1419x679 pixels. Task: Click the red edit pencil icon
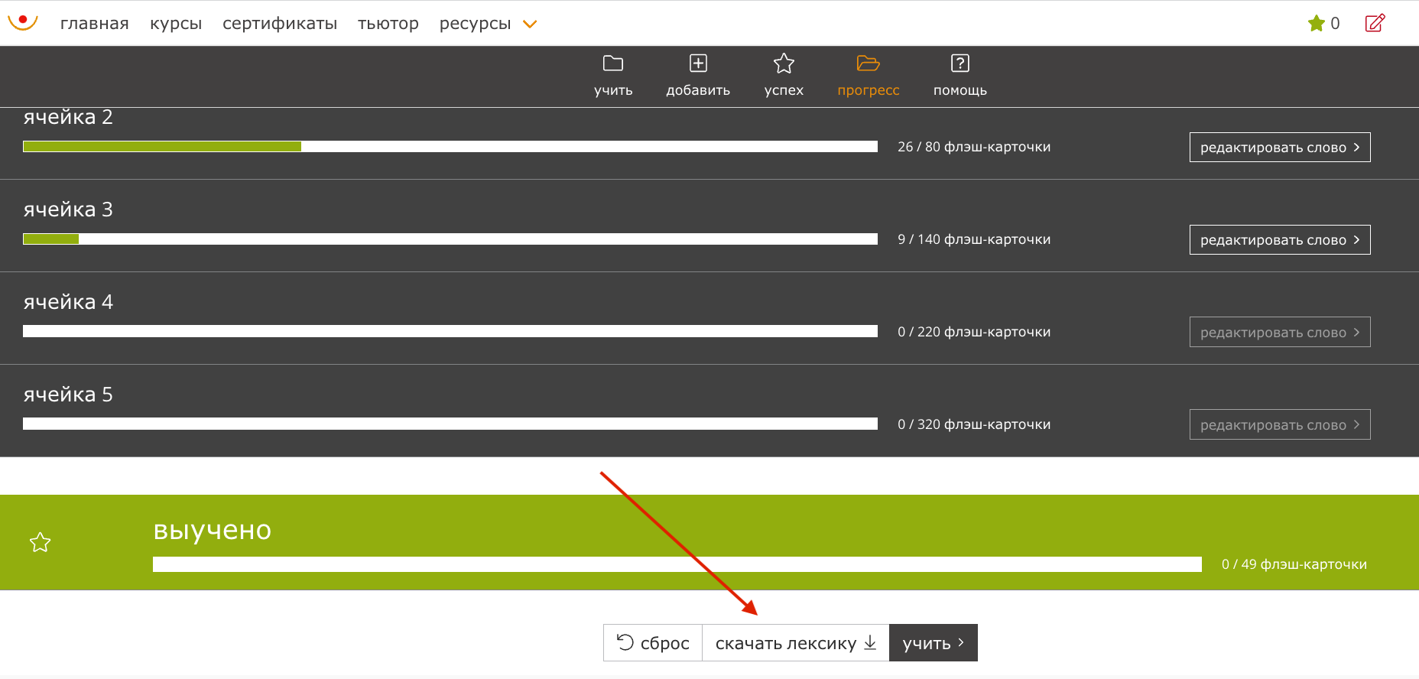point(1375,23)
